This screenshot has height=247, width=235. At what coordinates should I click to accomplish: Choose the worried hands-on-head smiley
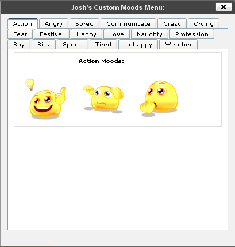103,99
